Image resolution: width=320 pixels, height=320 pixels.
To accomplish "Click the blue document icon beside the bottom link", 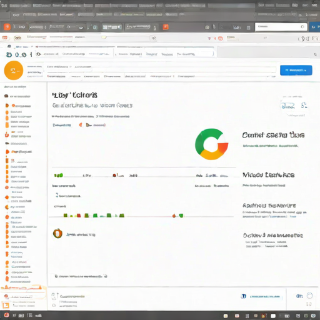I will point(244,296).
